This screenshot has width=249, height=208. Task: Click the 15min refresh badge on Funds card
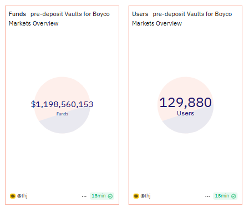tap(102, 196)
